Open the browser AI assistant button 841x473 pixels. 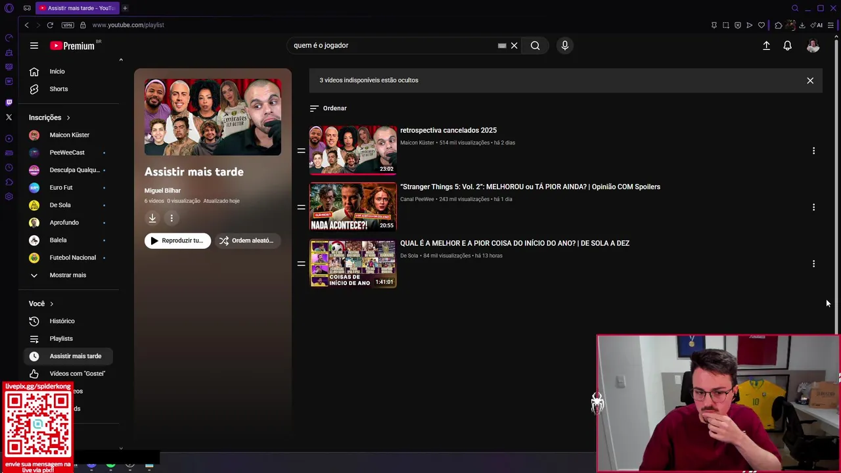(x=817, y=25)
